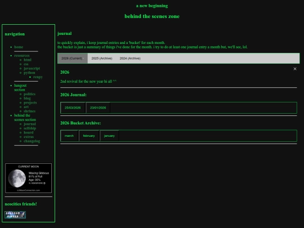The width and height of the screenshot is (304, 228).
Task: Open the march bucket archive
Action: click(69, 136)
